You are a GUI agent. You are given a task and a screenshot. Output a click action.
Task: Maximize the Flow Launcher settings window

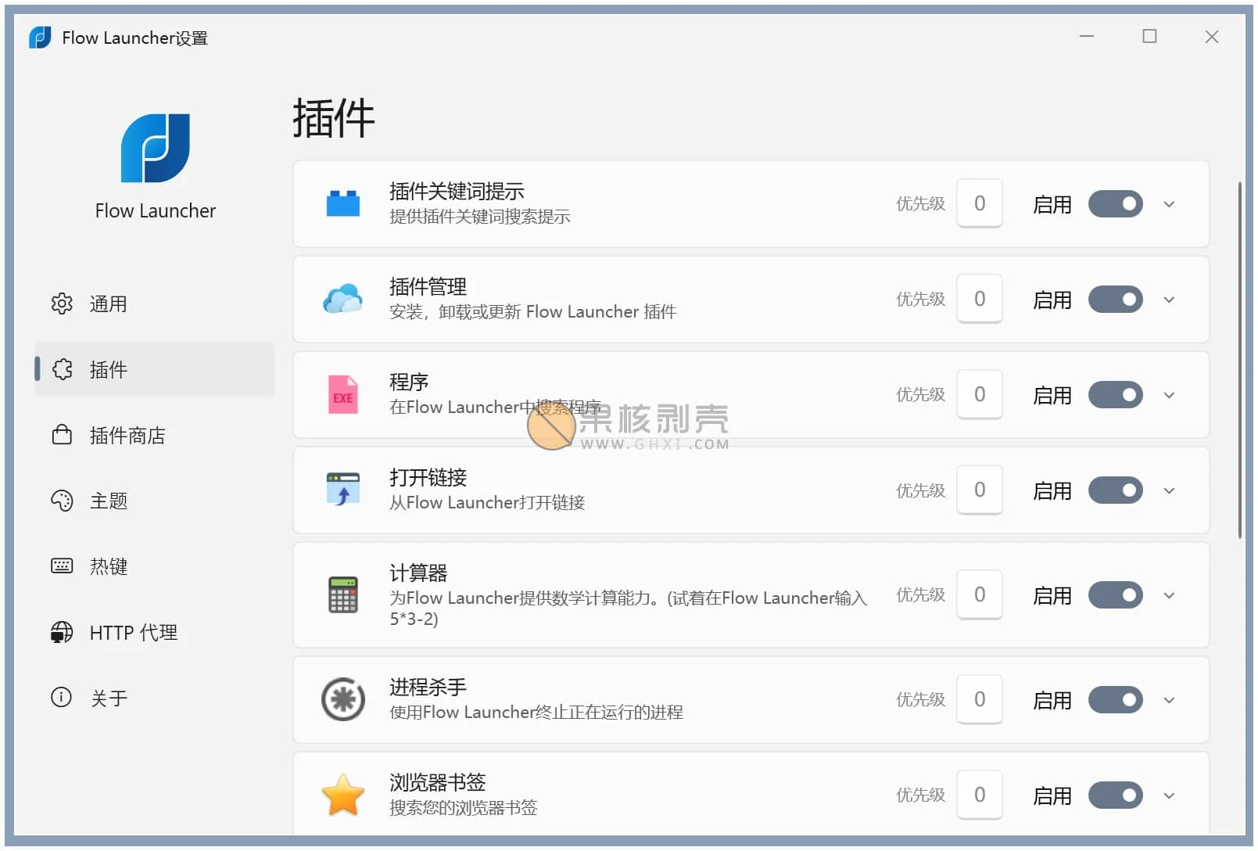pyautogui.click(x=1149, y=37)
